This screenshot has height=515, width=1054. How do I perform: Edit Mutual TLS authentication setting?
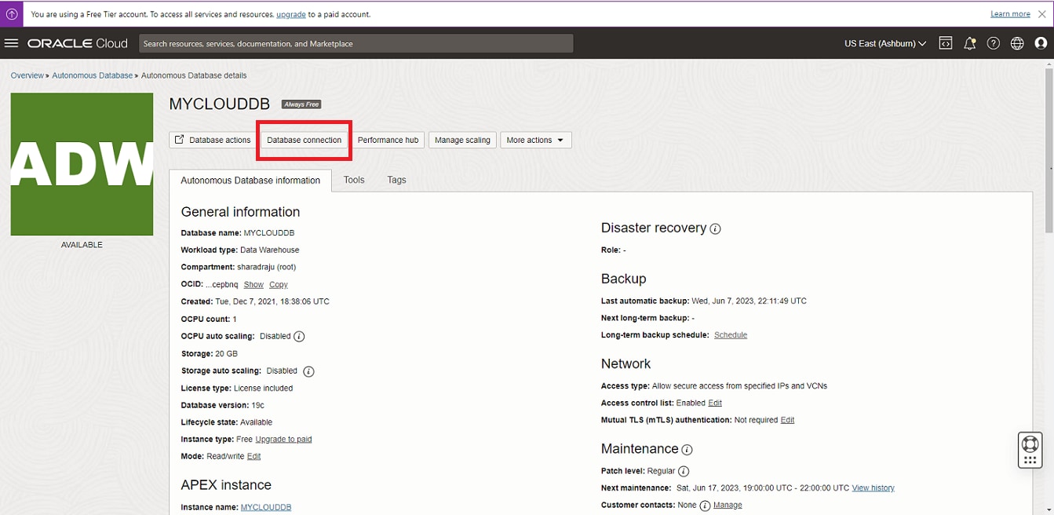click(x=786, y=420)
